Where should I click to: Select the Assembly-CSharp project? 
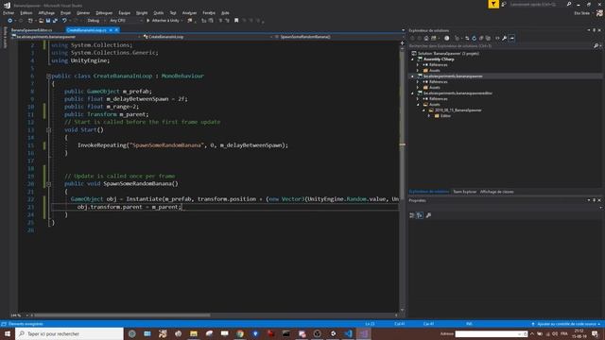pyautogui.click(x=439, y=59)
